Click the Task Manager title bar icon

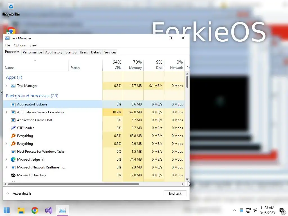click(x=7, y=38)
